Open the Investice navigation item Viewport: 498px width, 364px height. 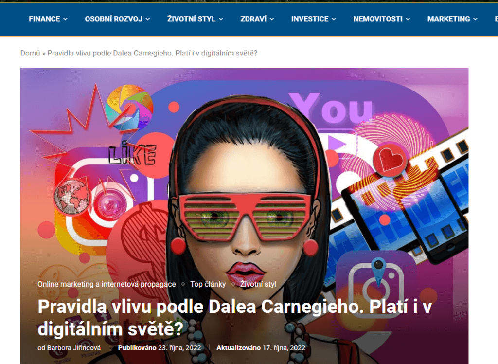(x=310, y=19)
